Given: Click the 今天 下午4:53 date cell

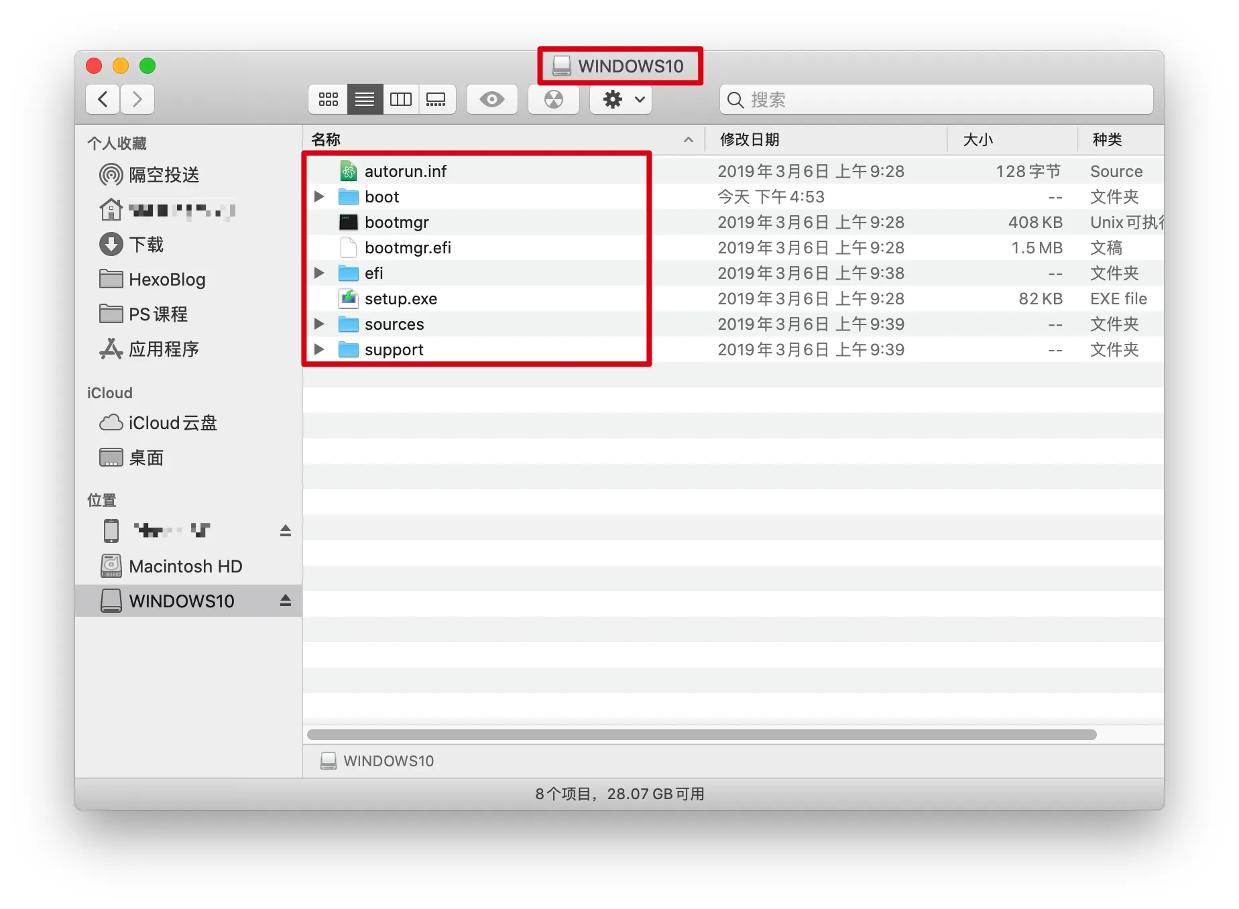Looking at the screenshot, I should tap(771, 196).
